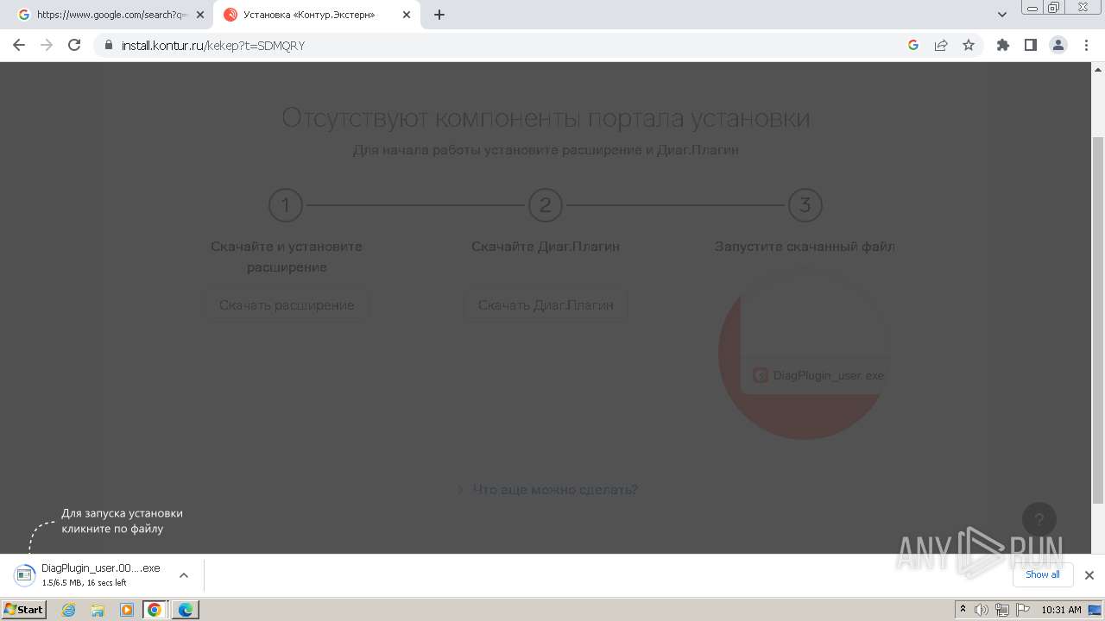
Task: Open the round help question-mark button
Action: point(1039,519)
